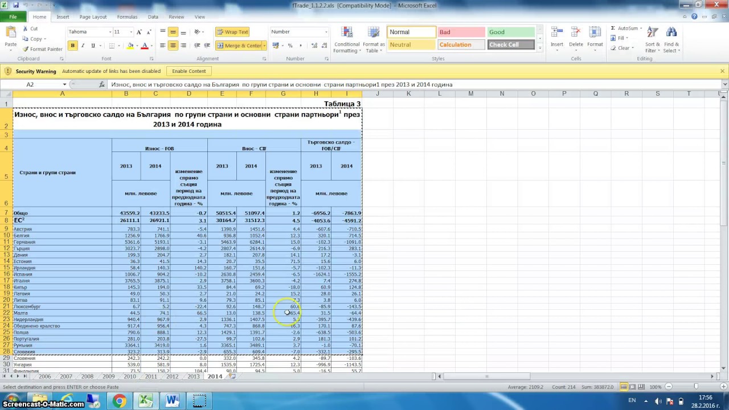Click the Find & Select icon
This screenshot has height=410, width=729.
(x=671, y=33)
